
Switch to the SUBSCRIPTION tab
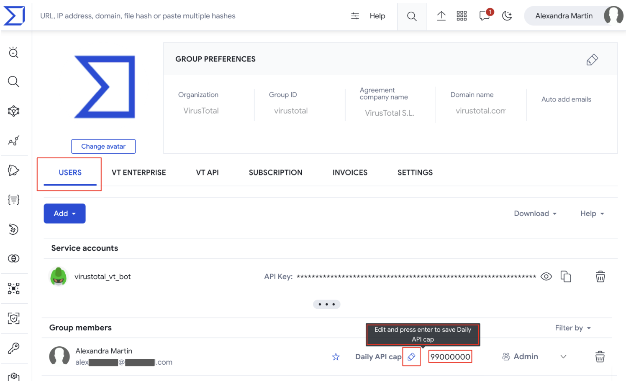[275, 173]
